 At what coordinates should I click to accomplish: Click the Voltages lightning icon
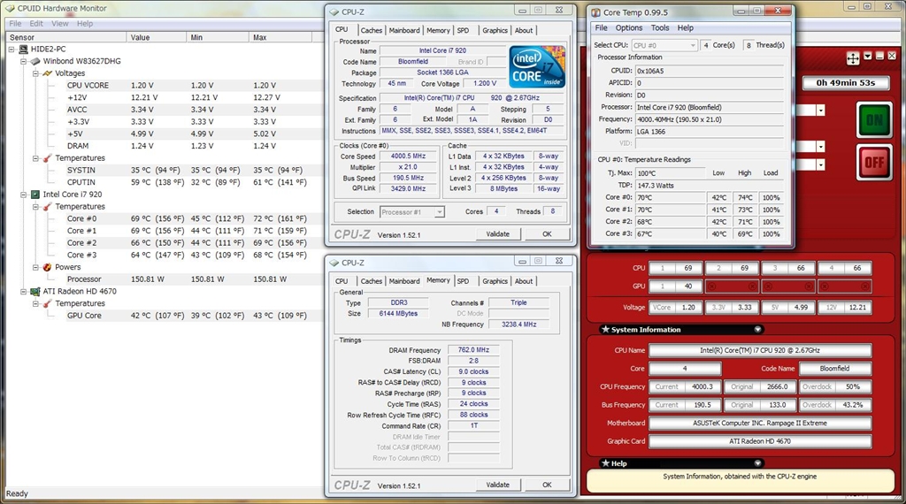pos(48,73)
